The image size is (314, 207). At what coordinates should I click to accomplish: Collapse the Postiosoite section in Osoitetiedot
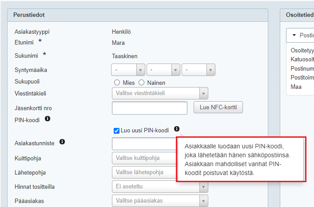tap(294, 35)
